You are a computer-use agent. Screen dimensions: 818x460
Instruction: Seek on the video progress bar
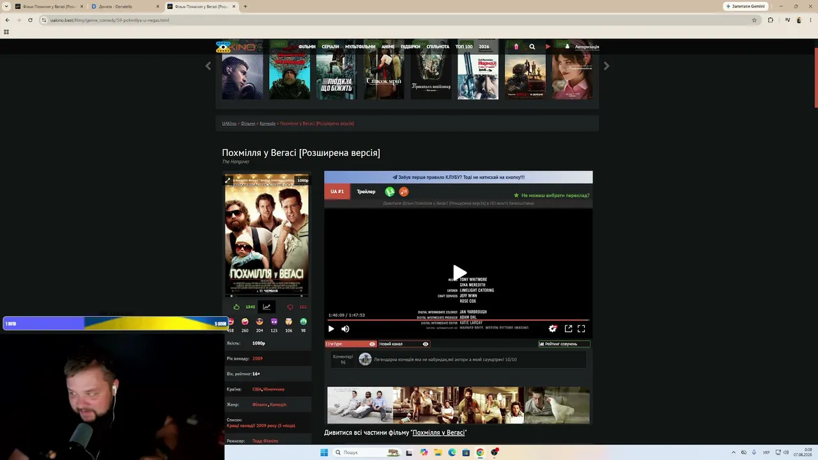pyautogui.click(x=458, y=319)
